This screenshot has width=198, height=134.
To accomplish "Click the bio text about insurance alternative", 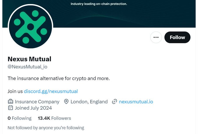I will (x=59, y=79).
